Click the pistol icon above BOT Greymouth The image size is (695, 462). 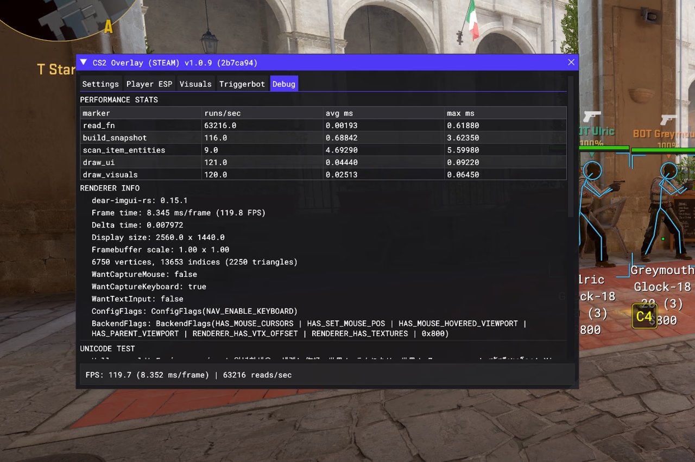coord(669,119)
